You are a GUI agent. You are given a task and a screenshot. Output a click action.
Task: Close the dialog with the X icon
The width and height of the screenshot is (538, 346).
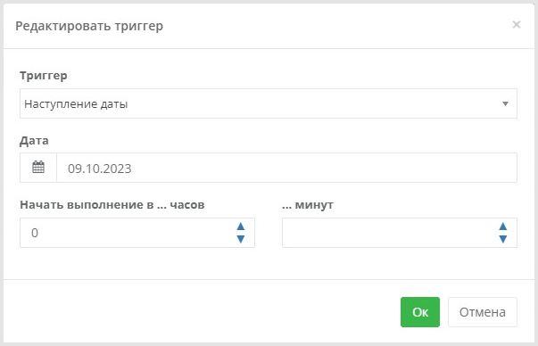(x=516, y=25)
